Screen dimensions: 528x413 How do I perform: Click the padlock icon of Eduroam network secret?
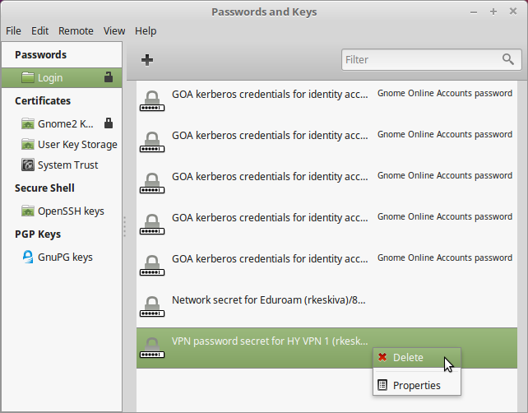tap(152, 307)
